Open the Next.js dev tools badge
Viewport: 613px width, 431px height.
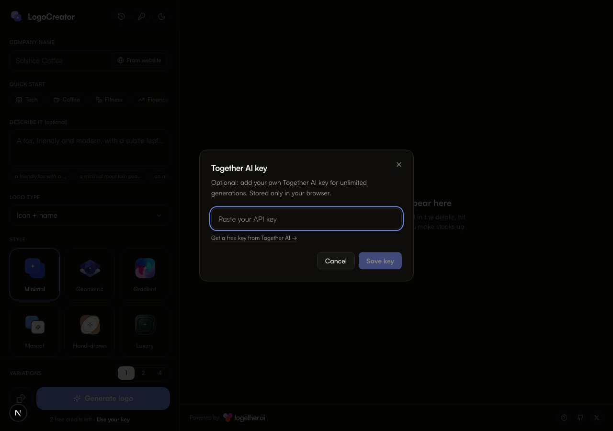tap(18, 413)
